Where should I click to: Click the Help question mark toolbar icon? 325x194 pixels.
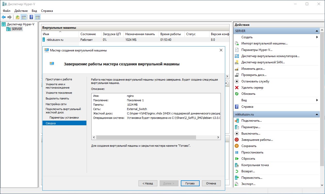click(31, 17)
